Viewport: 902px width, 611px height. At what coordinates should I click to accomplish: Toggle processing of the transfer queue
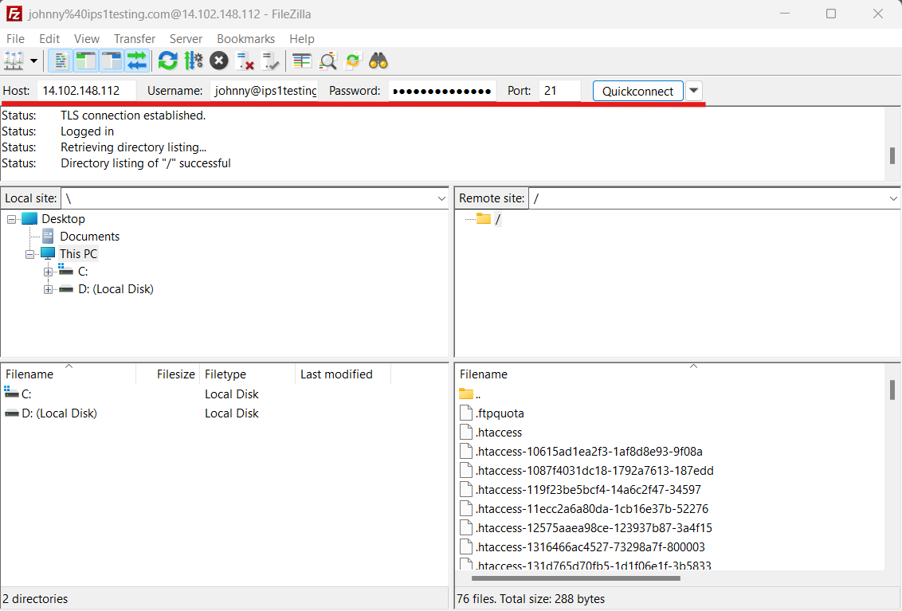pos(194,61)
